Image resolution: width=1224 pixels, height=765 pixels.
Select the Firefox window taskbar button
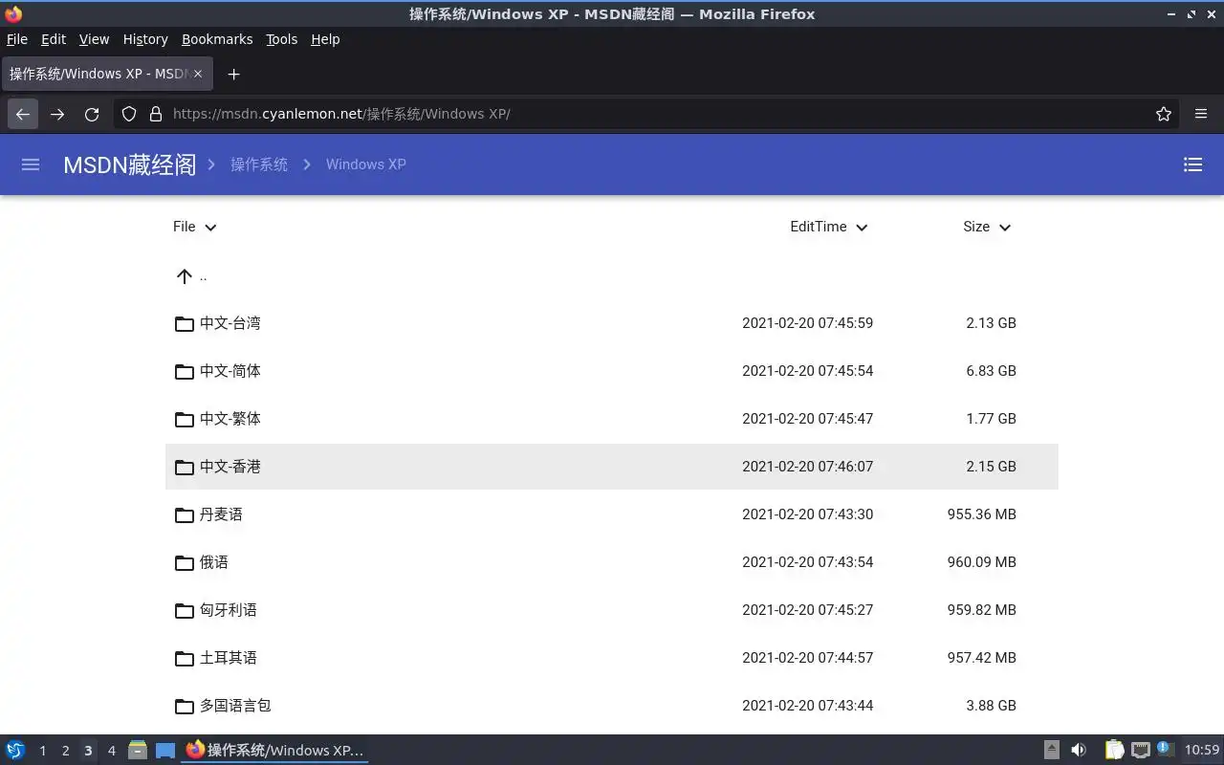(274, 750)
